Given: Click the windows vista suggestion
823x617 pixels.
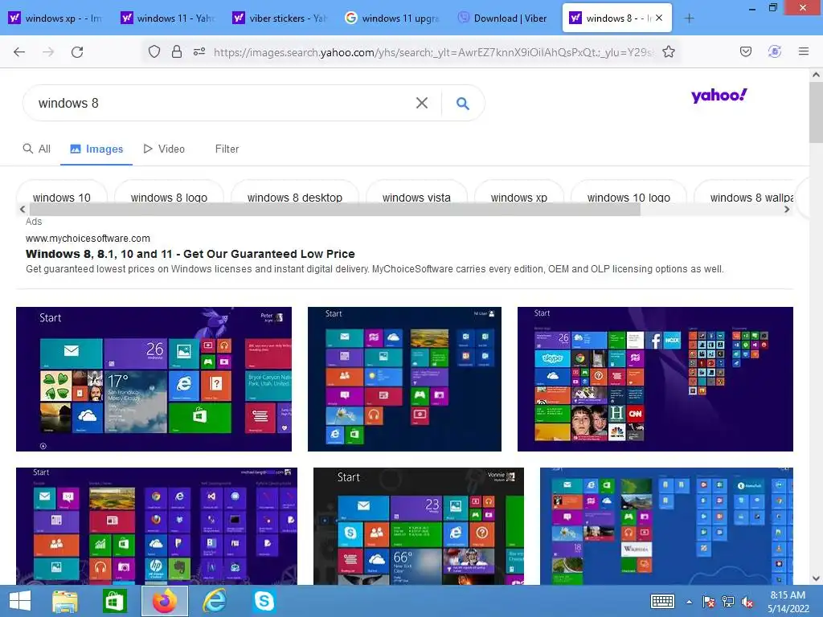Looking at the screenshot, I should (x=416, y=198).
